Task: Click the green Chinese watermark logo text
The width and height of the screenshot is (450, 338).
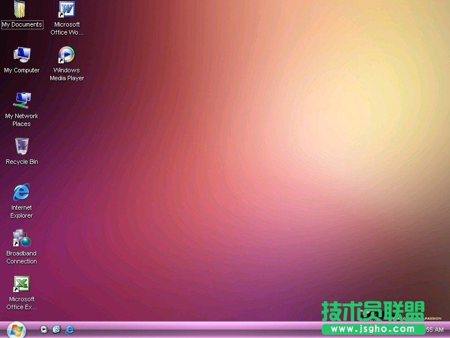Action: pos(373,311)
